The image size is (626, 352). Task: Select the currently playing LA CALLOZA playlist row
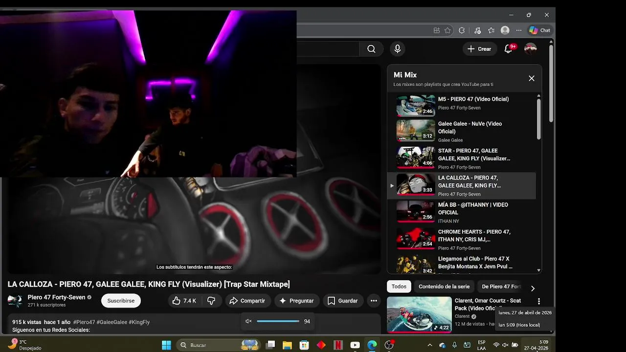(x=462, y=185)
